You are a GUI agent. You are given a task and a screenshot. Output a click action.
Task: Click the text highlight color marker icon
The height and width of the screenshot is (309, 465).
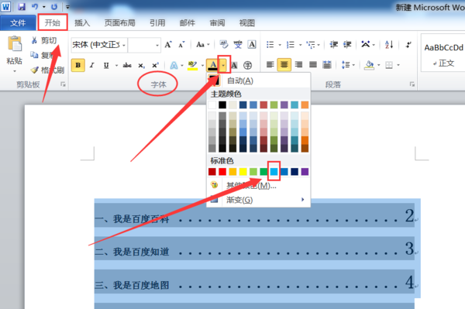click(192, 65)
